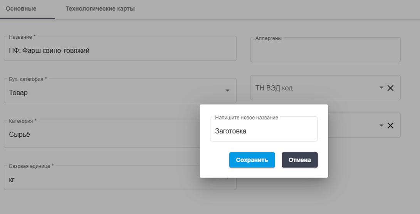The height and width of the screenshot is (214, 420).
Task: Clear the ТН ВЭД код field with X
Action: 390,88
